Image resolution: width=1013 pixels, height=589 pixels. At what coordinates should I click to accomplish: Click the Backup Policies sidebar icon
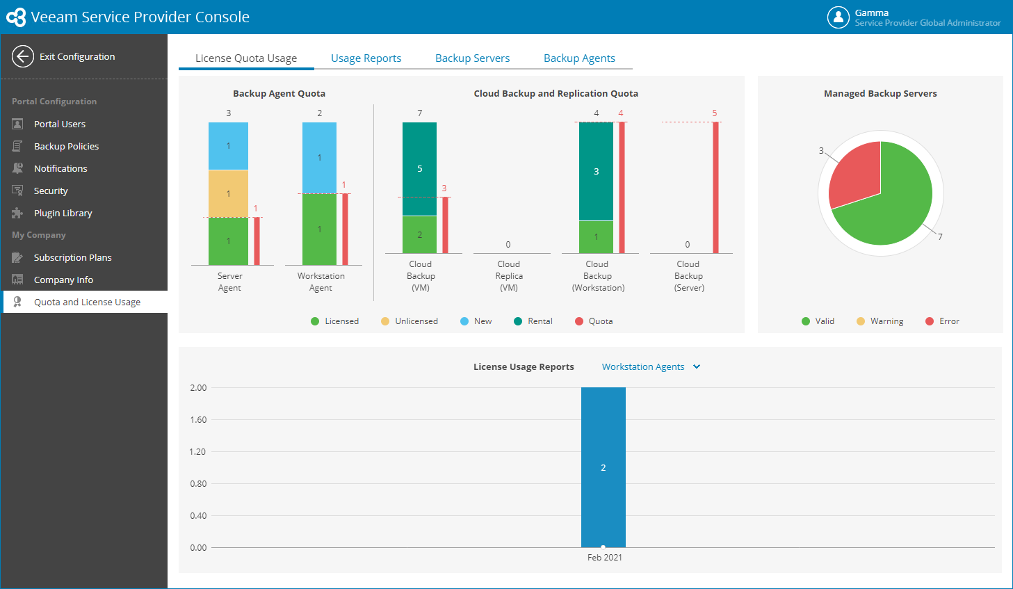click(x=17, y=146)
